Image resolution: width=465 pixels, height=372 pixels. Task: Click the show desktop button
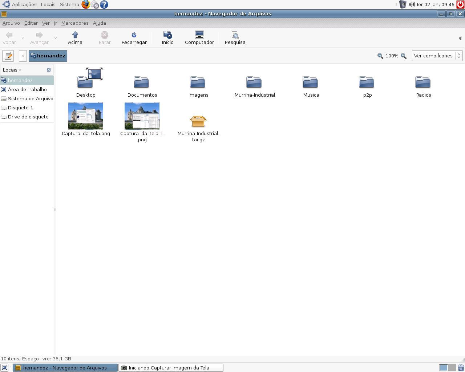pyautogui.click(x=4, y=368)
